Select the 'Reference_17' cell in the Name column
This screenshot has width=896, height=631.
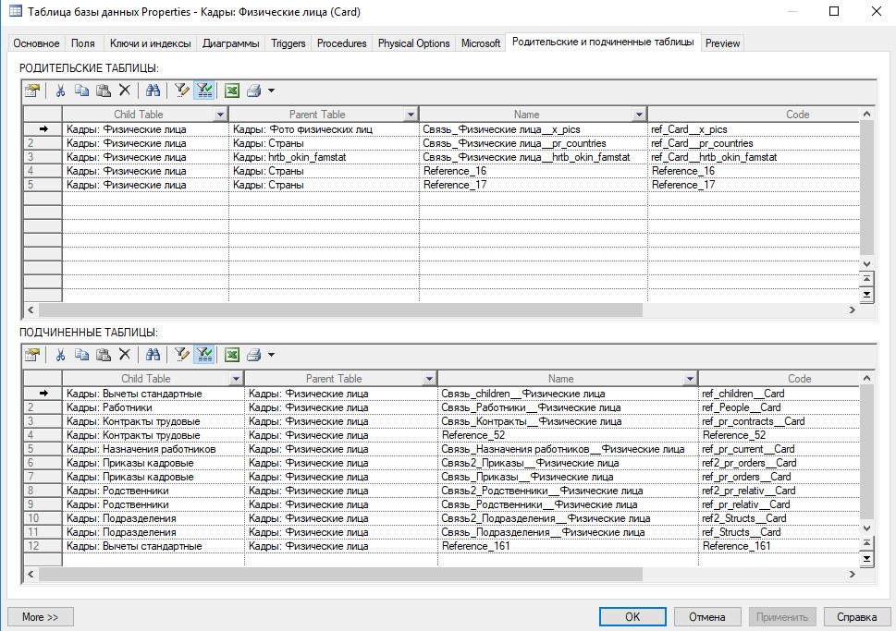tap(534, 185)
